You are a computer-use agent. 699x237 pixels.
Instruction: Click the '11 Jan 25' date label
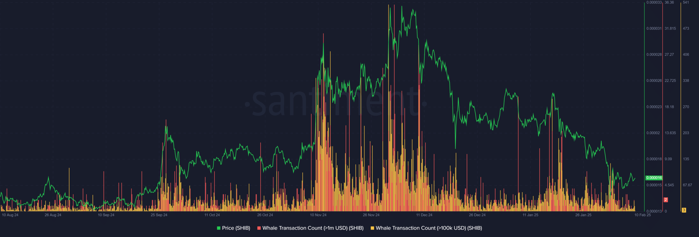pos(530,215)
